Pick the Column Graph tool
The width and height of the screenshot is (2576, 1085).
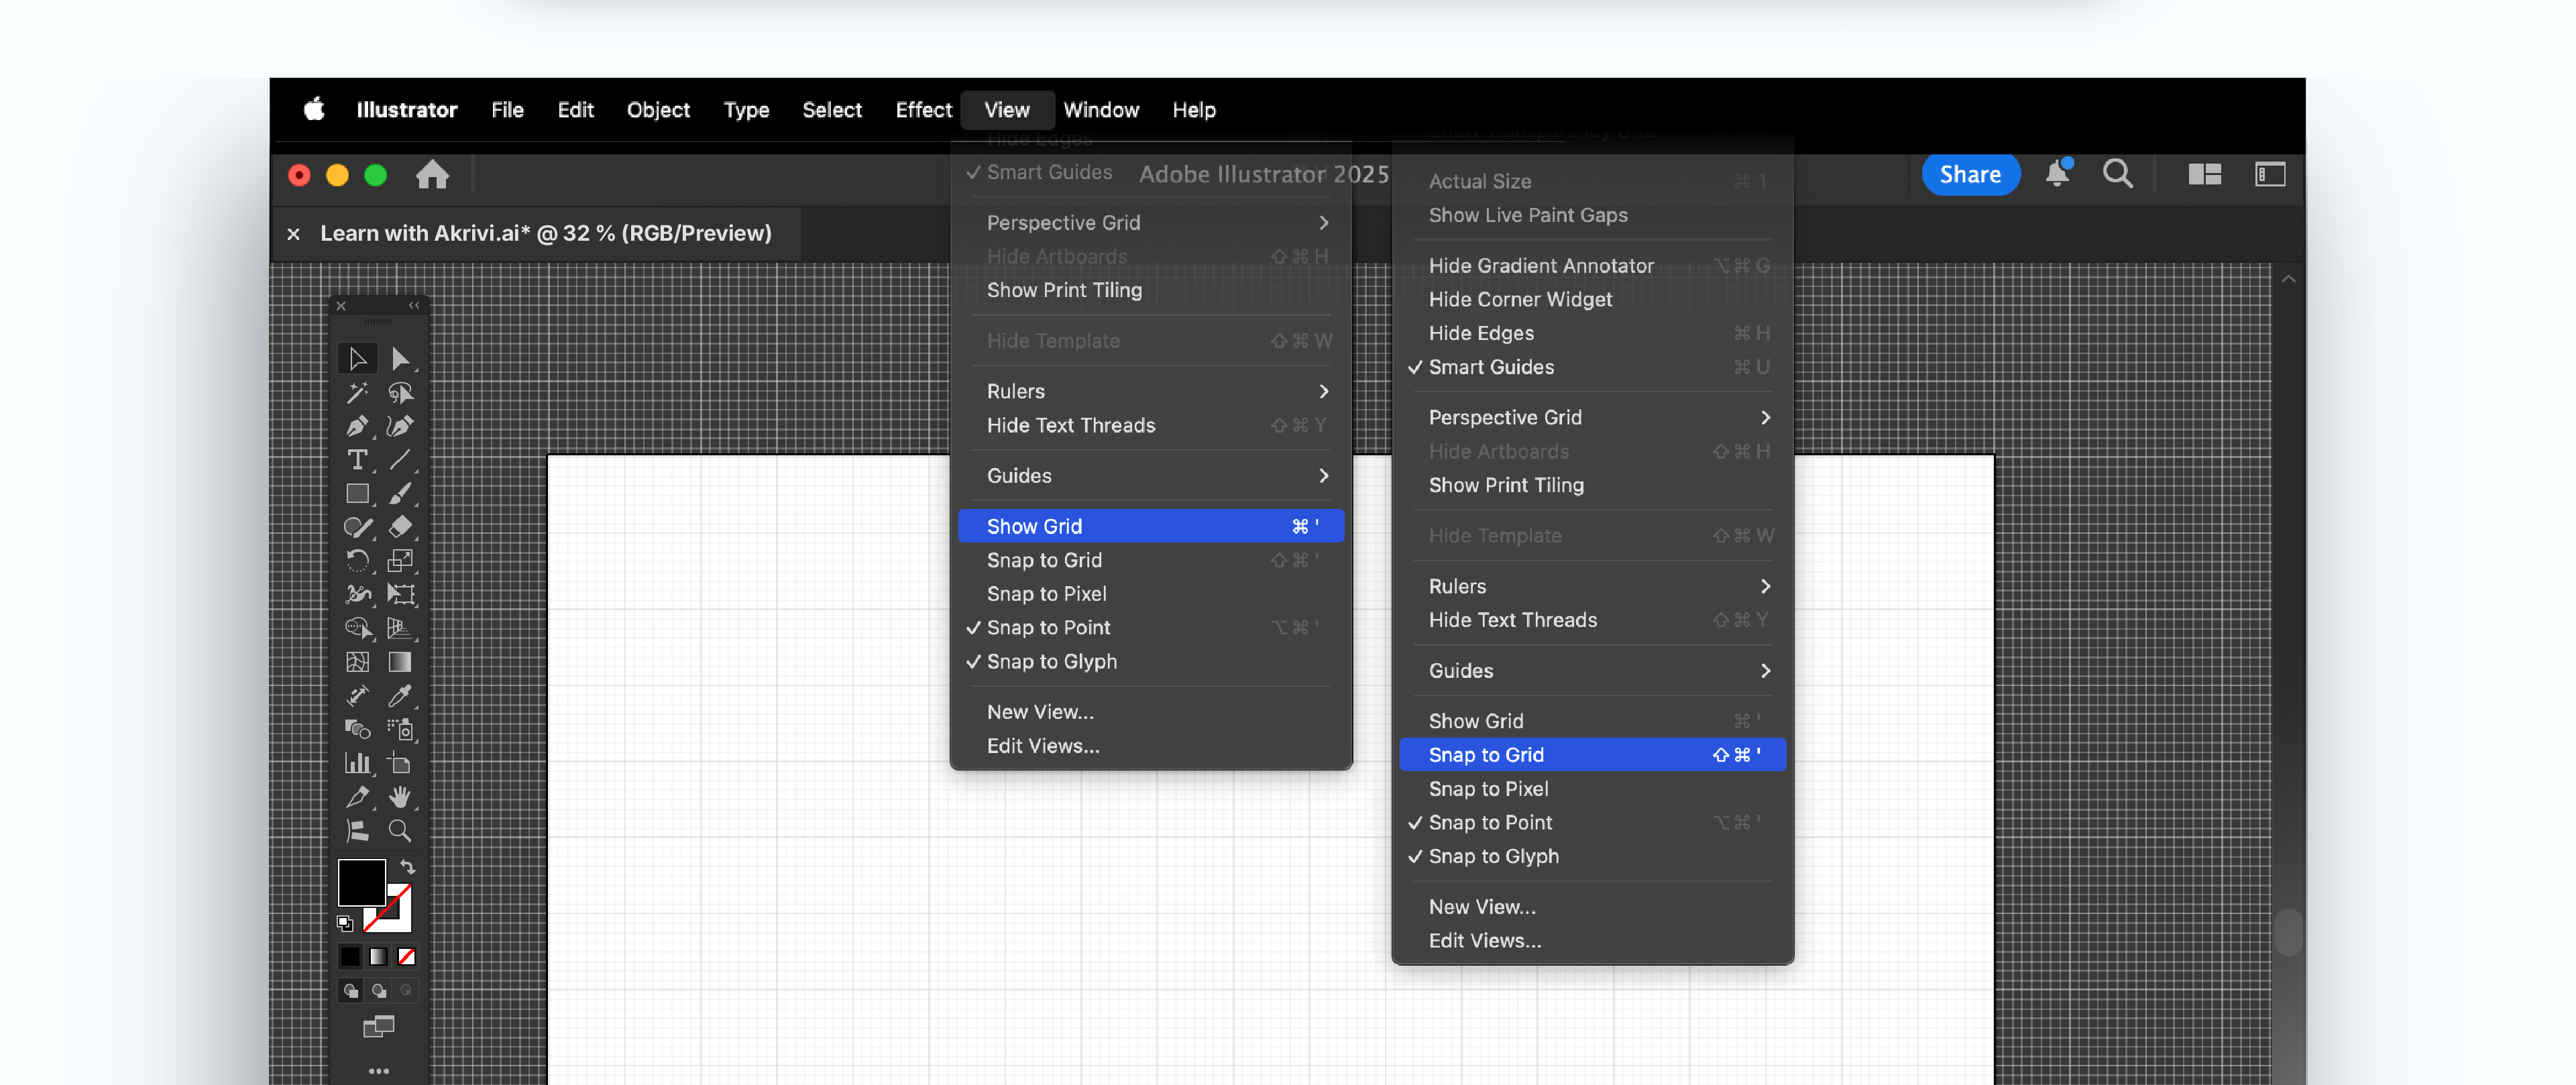(x=357, y=764)
